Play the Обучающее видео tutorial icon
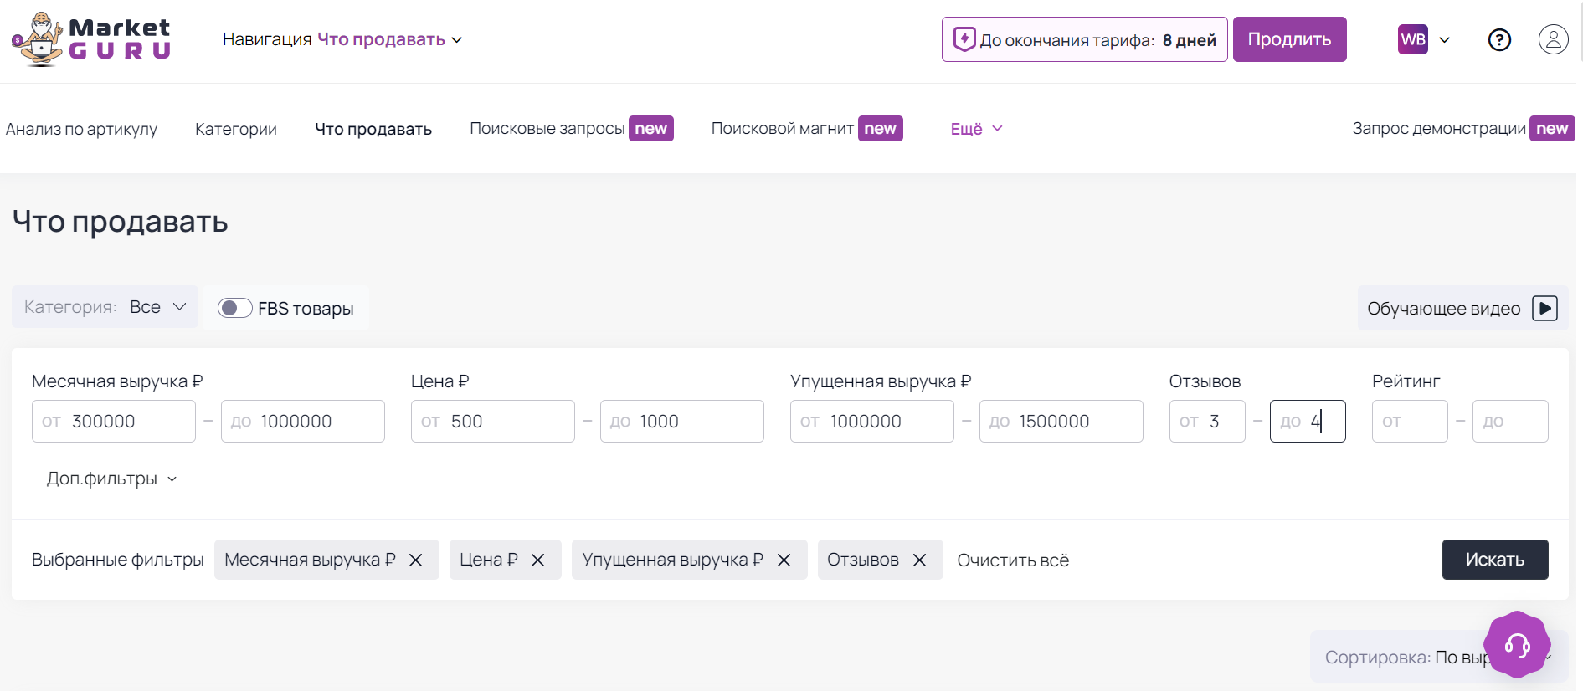Screen dimensions: 1583x691 pos(1544,309)
